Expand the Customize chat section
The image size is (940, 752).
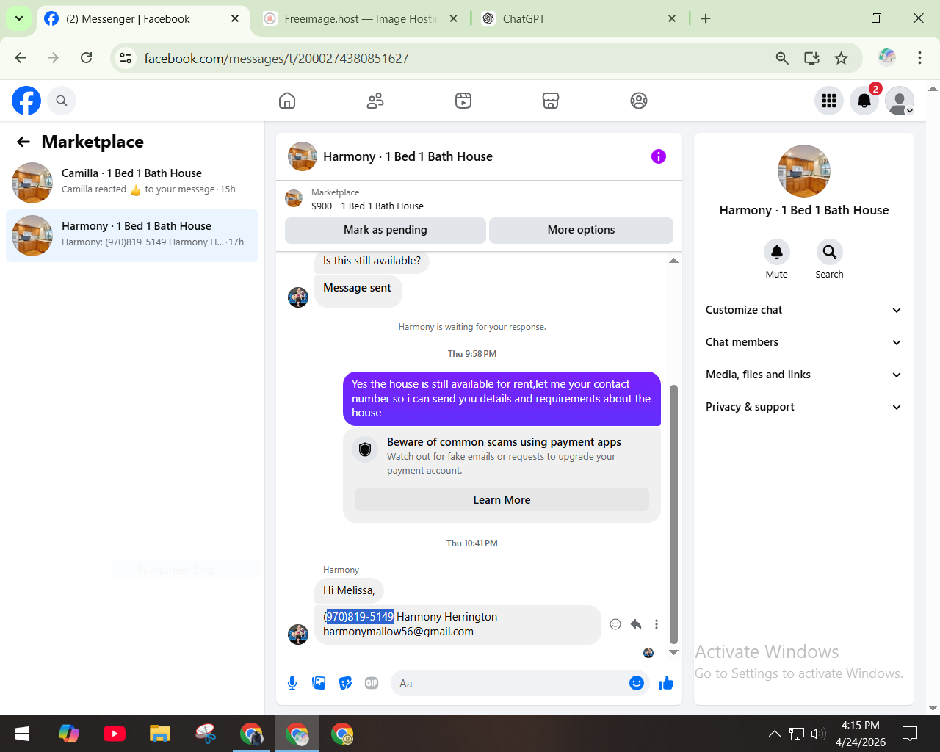click(803, 310)
